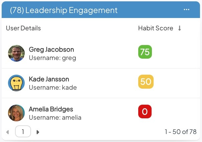Click the Habit Score sort arrow
The width and height of the screenshot is (202, 142).
click(179, 28)
